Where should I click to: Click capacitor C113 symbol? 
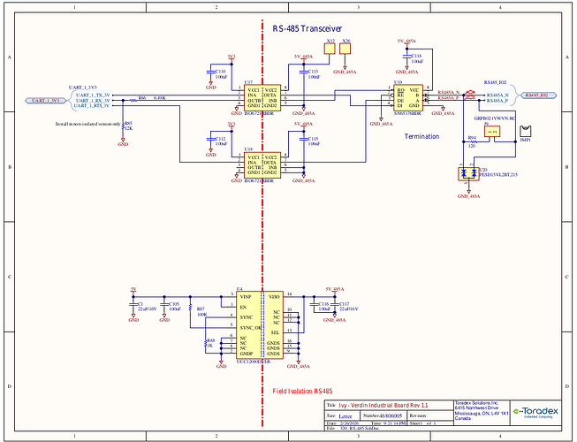coord(304,72)
